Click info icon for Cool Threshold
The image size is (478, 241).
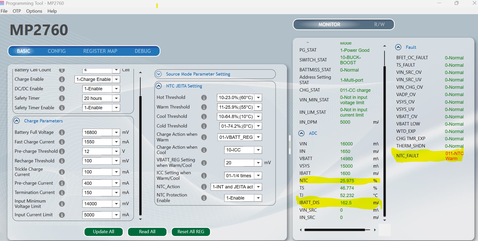[204, 117]
